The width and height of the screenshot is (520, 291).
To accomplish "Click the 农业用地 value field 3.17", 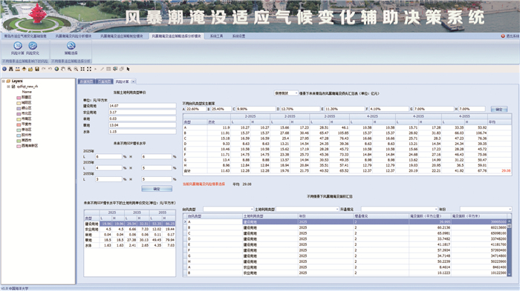I will (143, 113).
